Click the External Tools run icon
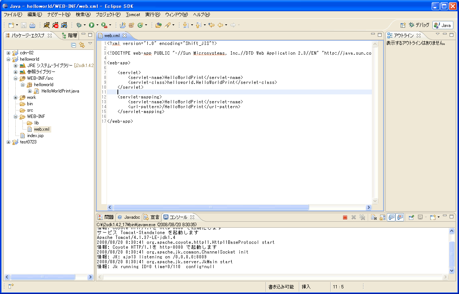 pyautogui.click(x=104, y=25)
